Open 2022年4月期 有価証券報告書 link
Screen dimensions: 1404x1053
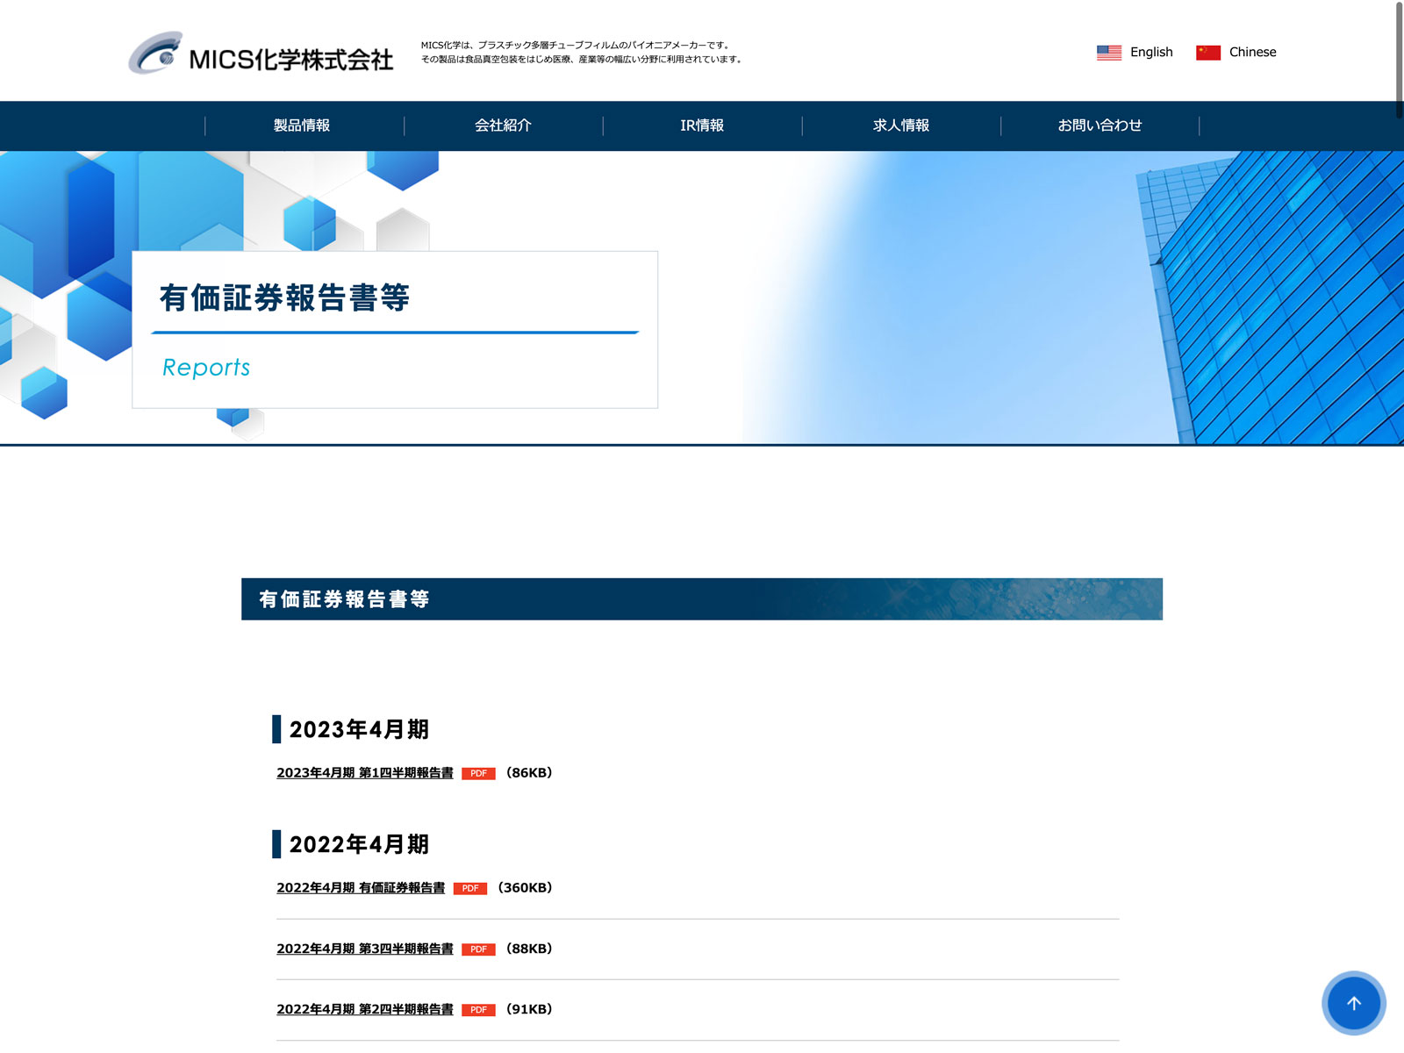click(x=361, y=888)
